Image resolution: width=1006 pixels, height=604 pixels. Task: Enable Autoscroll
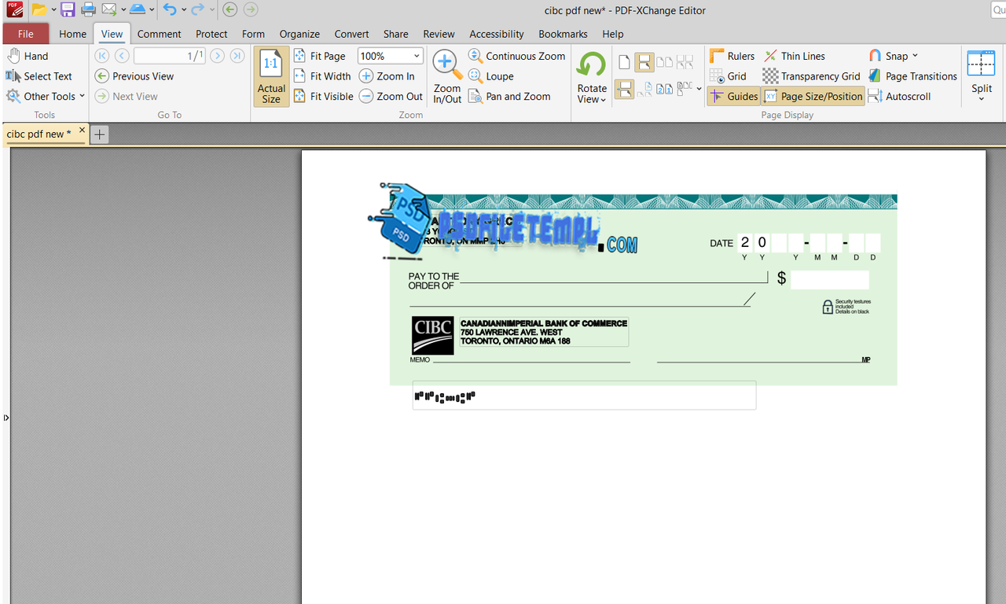tap(900, 96)
